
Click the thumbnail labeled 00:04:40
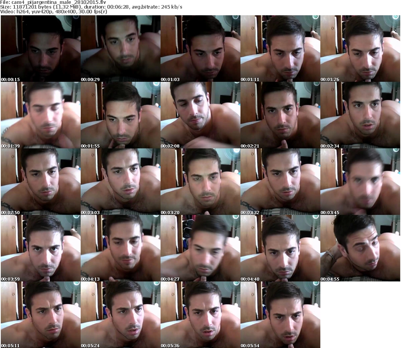(x=280, y=248)
